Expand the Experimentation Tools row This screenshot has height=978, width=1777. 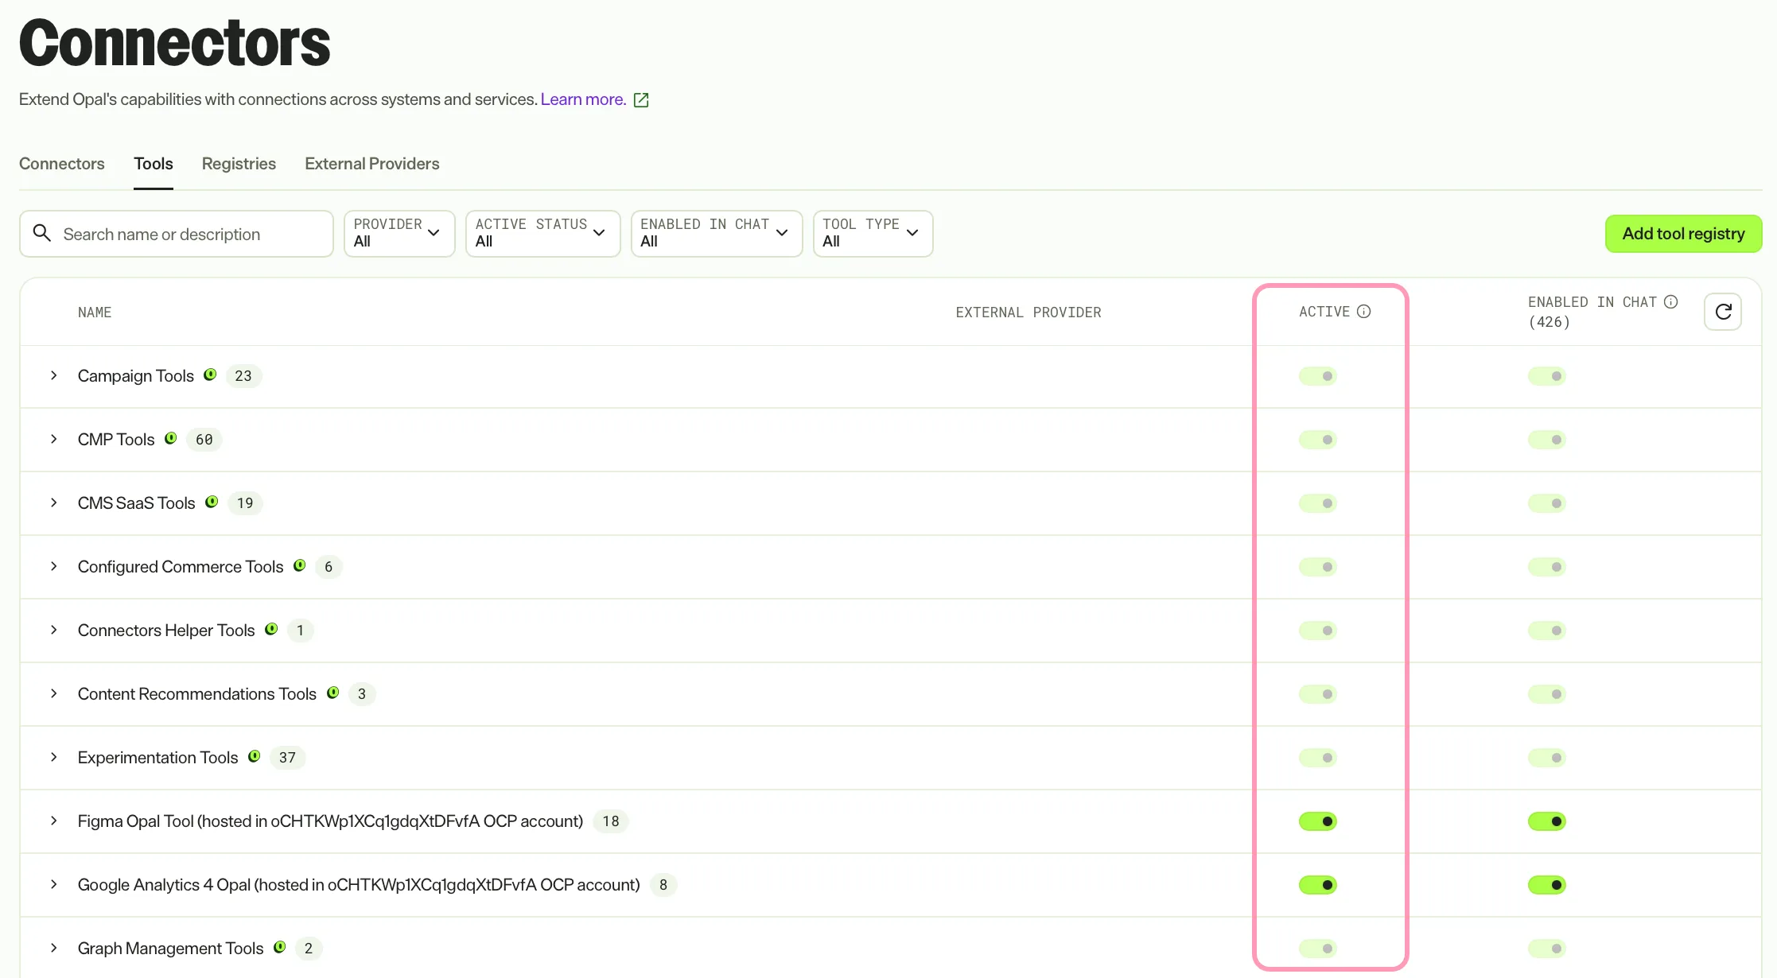click(x=54, y=757)
